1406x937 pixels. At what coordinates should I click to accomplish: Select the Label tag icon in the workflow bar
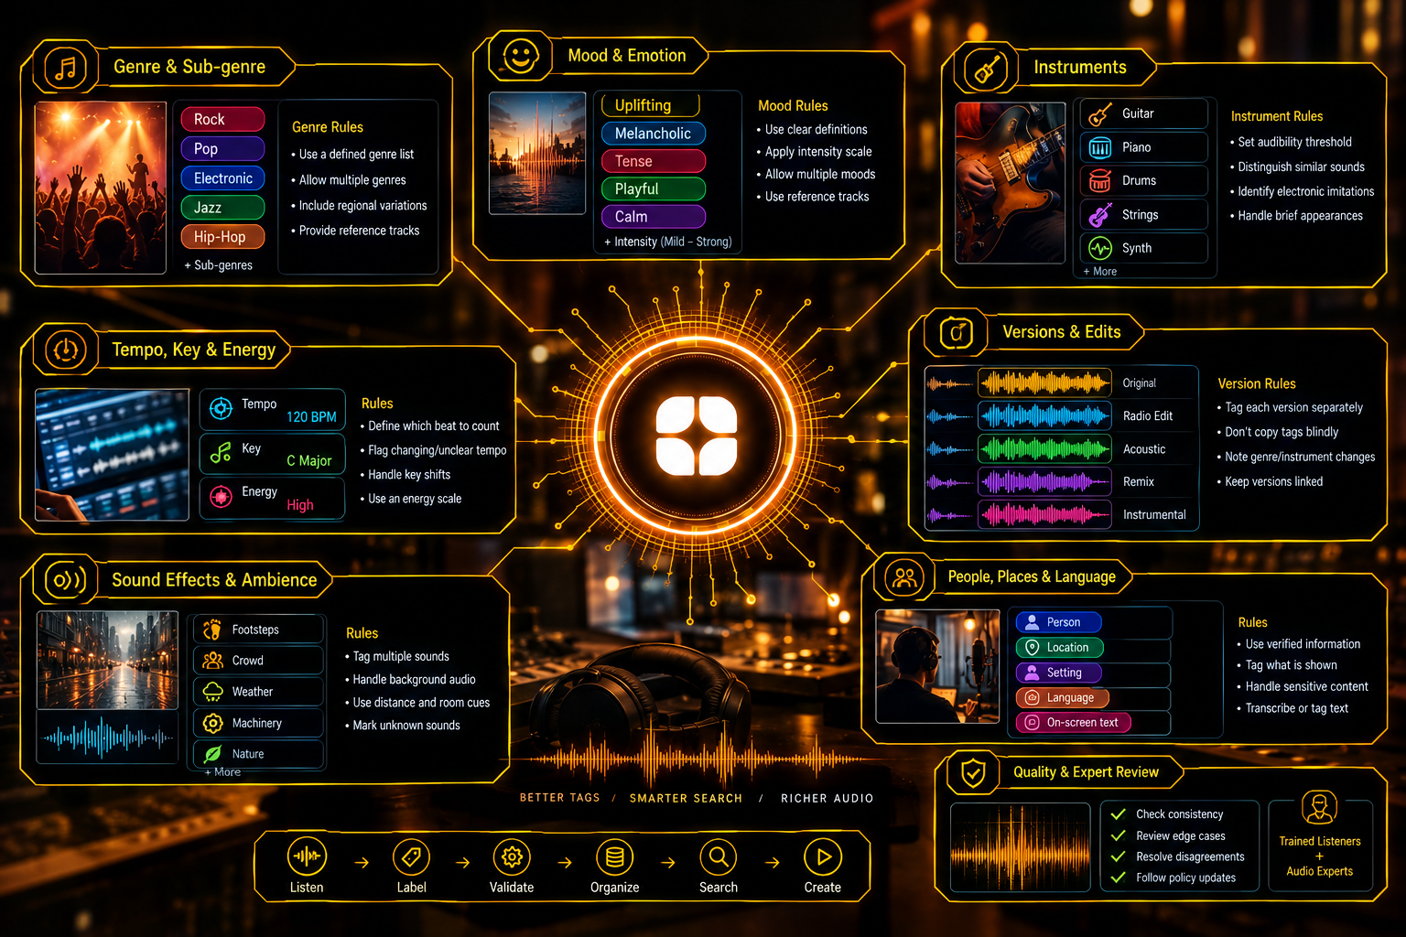coord(411,856)
